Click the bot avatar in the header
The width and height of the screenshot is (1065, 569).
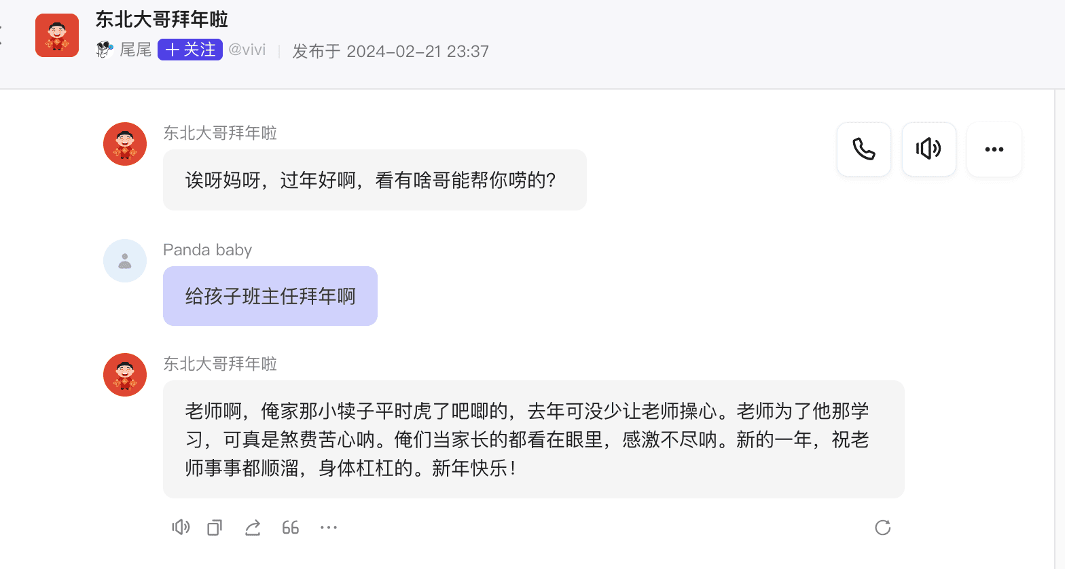57,35
